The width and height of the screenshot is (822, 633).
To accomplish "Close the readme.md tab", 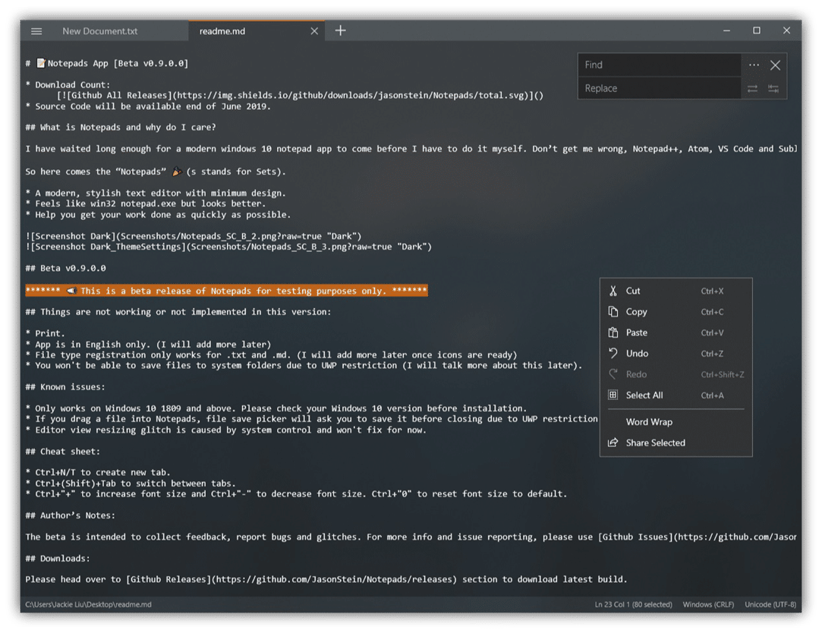I will coord(315,31).
